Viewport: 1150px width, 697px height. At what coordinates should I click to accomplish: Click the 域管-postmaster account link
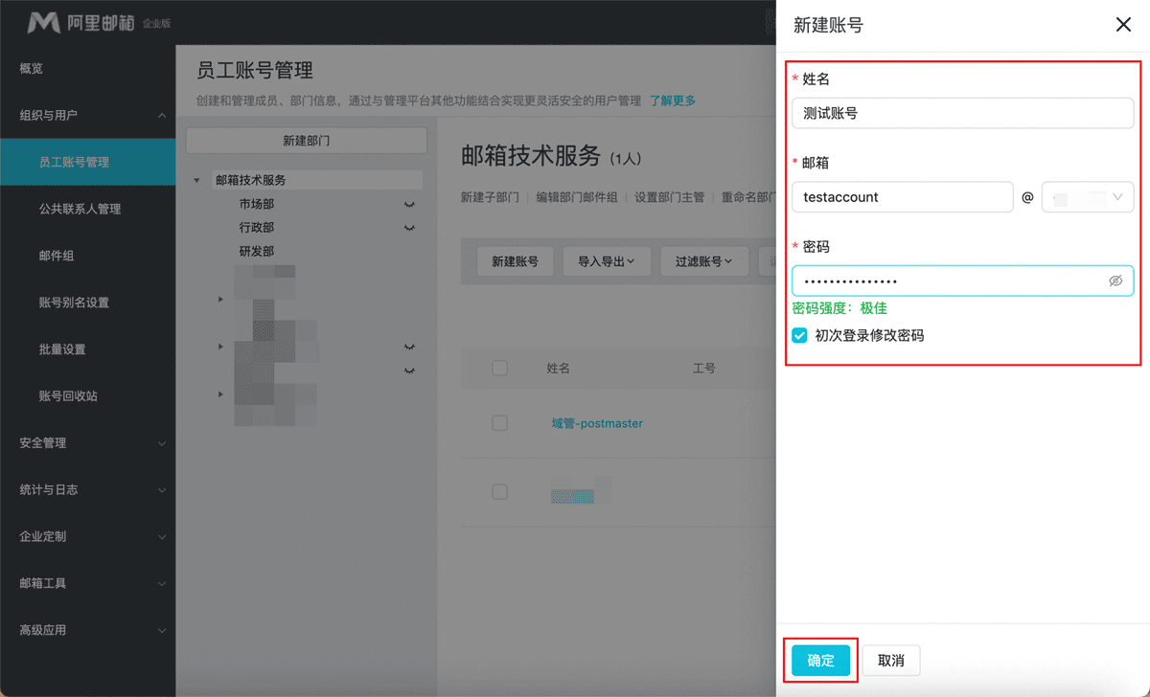pyautogui.click(x=597, y=423)
